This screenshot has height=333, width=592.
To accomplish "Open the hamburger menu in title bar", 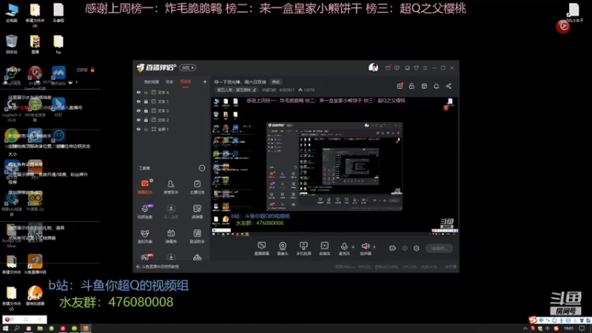I will [x=425, y=68].
